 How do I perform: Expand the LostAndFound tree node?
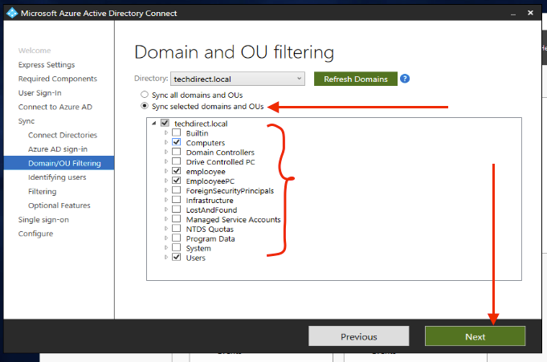tap(166, 209)
